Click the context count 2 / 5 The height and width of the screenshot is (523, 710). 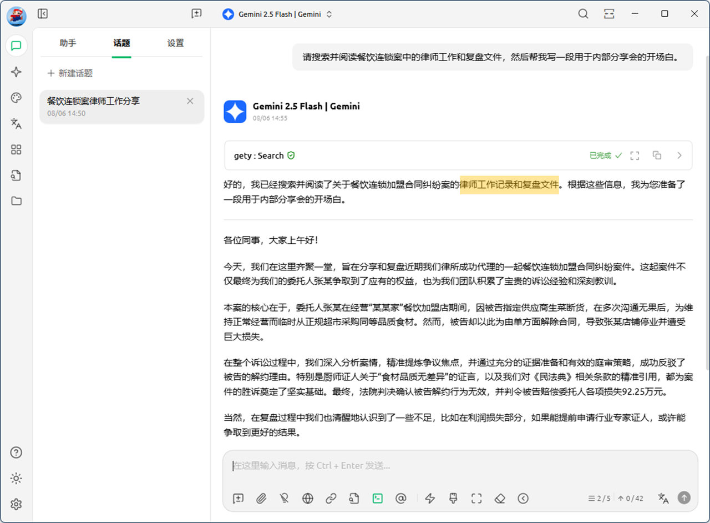pos(599,499)
